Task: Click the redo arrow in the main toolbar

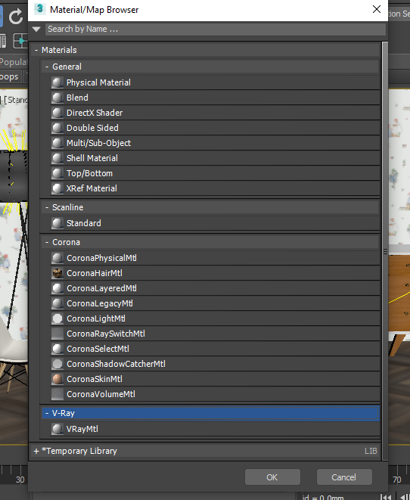Action: (16, 17)
